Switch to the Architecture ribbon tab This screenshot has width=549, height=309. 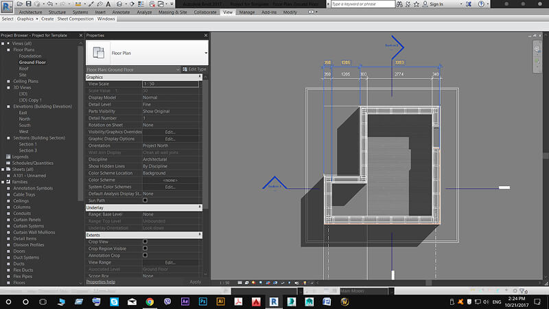30,12
